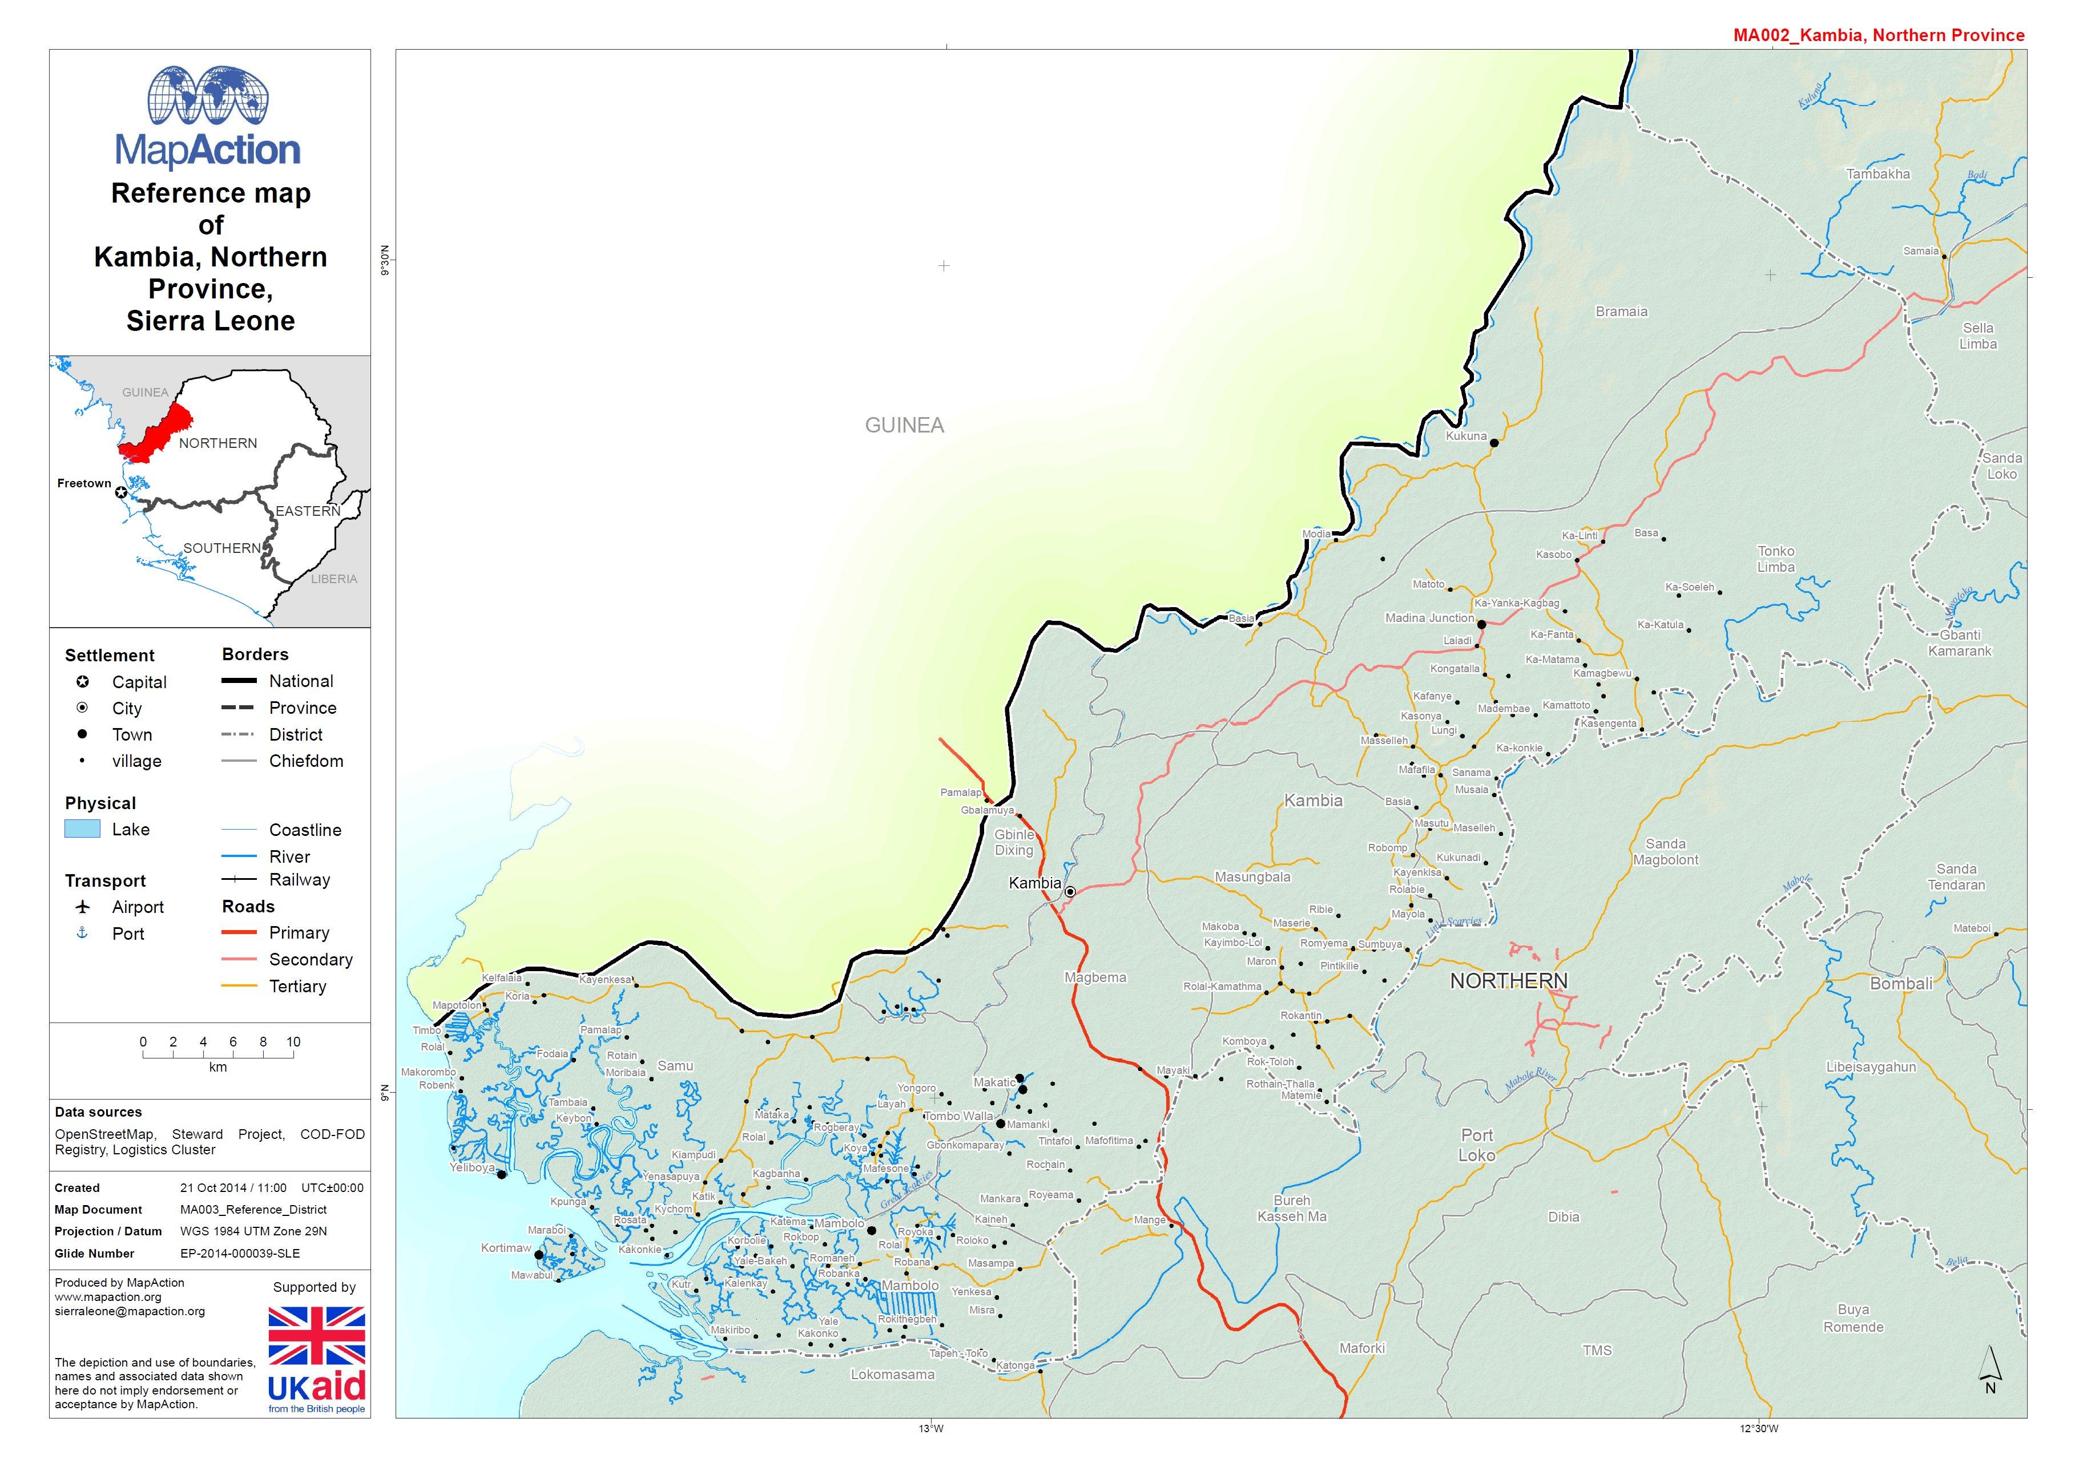Viewport: 2075px width, 1467px height.
Task: Click the Kambia city marker on map
Action: click(x=1070, y=892)
